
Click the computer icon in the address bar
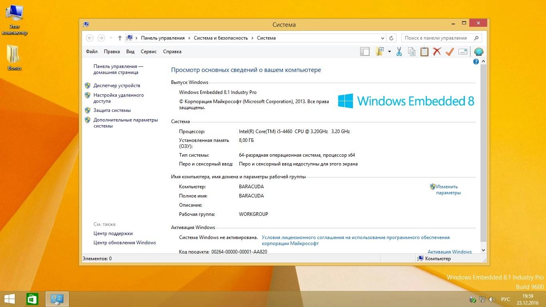(130, 38)
